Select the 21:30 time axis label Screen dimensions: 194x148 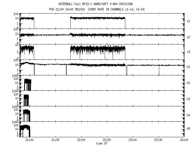pyautogui.click(x=55, y=140)
